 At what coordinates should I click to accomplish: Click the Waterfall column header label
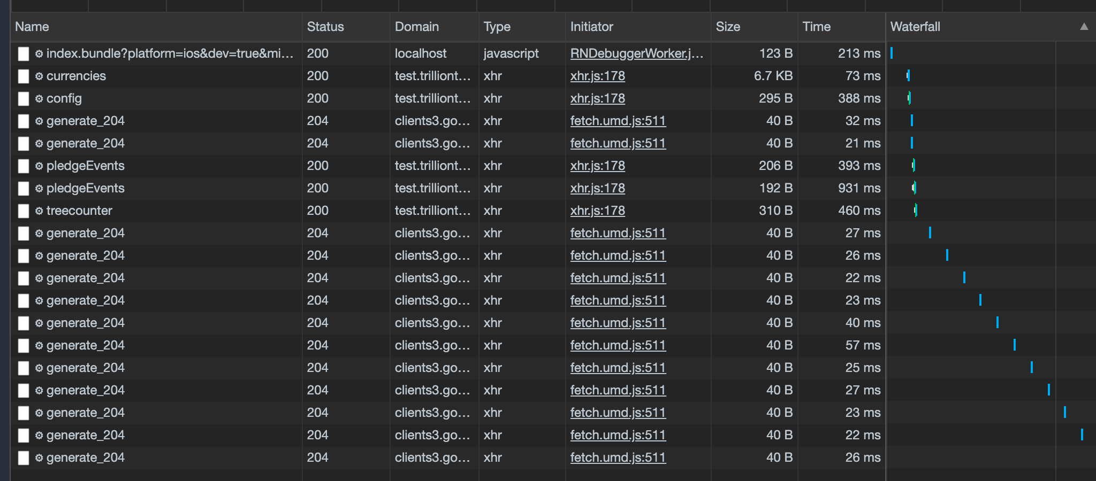(x=915, y=27)
